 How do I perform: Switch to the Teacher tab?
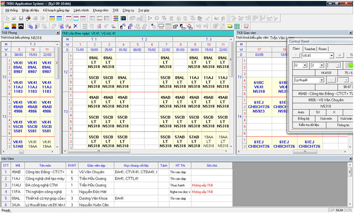coord(309,49)
